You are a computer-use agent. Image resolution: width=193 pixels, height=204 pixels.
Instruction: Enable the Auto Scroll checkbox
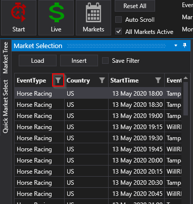click(118, 20)
